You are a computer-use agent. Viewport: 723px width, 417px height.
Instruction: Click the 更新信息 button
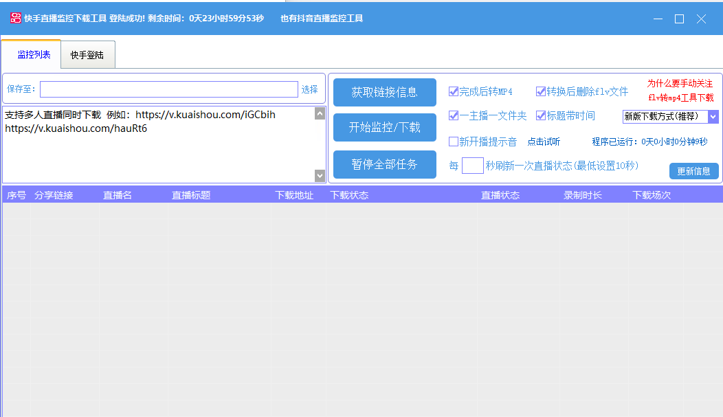pyautogui.click(x=693, y=171)
